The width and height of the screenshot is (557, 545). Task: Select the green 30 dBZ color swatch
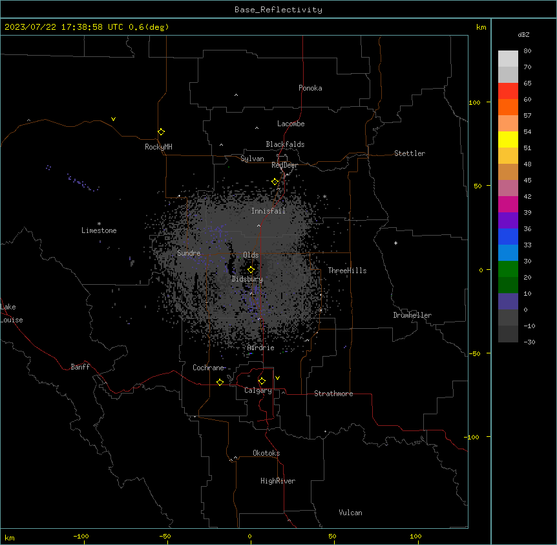pos(508,269)
